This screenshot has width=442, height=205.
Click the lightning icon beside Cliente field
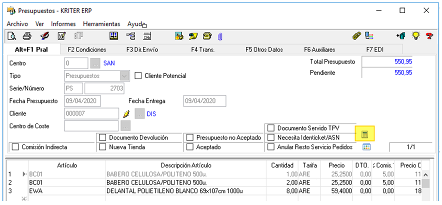pos(126,113)
